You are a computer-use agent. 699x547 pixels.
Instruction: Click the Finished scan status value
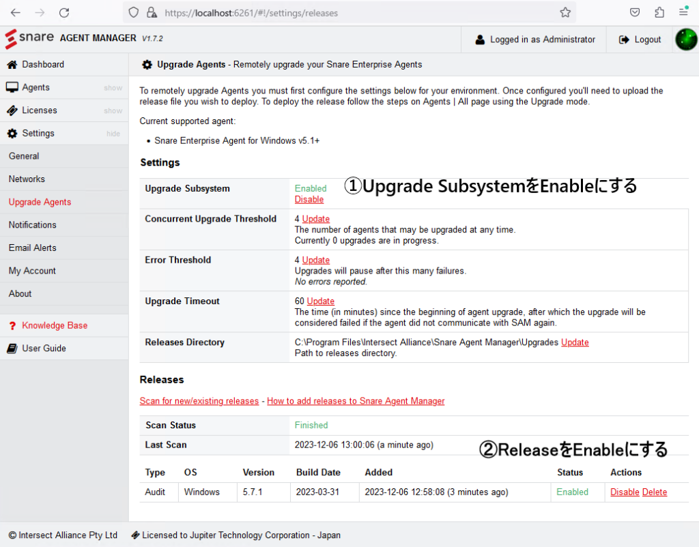pos(311,426)
